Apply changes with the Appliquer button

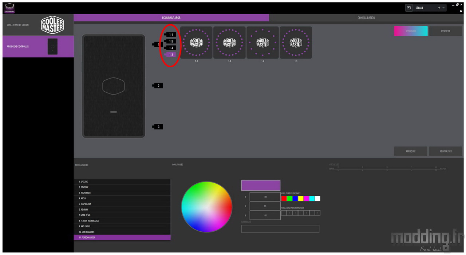coord(411,151)
